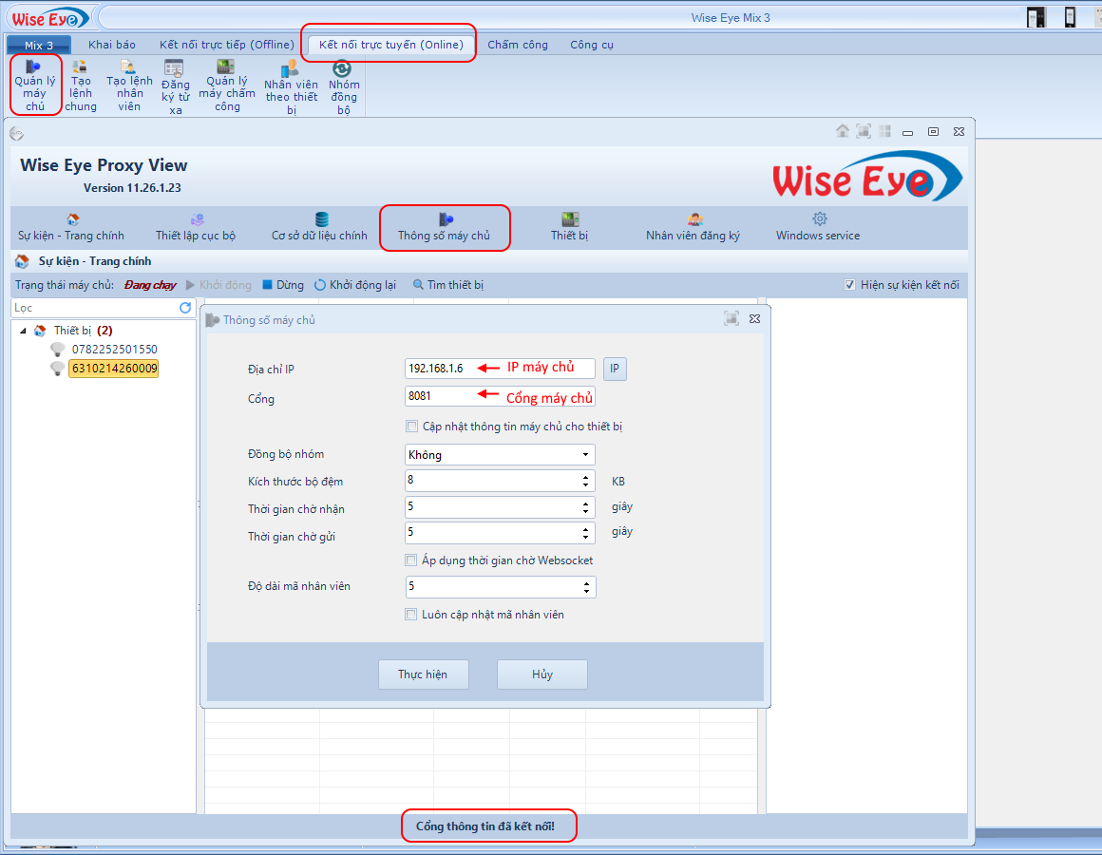Screen dimensions: 1102x855
Task: Open Đồng bộ nhóm dropdown
Action: click(x=585, y=455)
